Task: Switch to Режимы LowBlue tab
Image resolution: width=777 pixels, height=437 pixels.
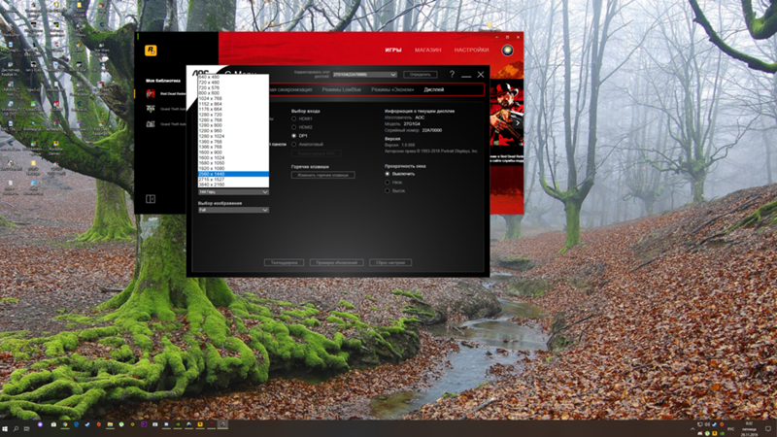Action: click(x=342, y=89)
